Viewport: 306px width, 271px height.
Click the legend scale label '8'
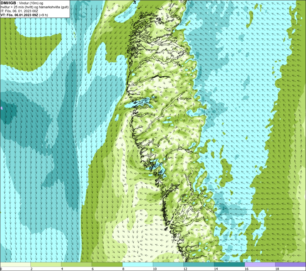pyautogui.click(x=123, y=269)
